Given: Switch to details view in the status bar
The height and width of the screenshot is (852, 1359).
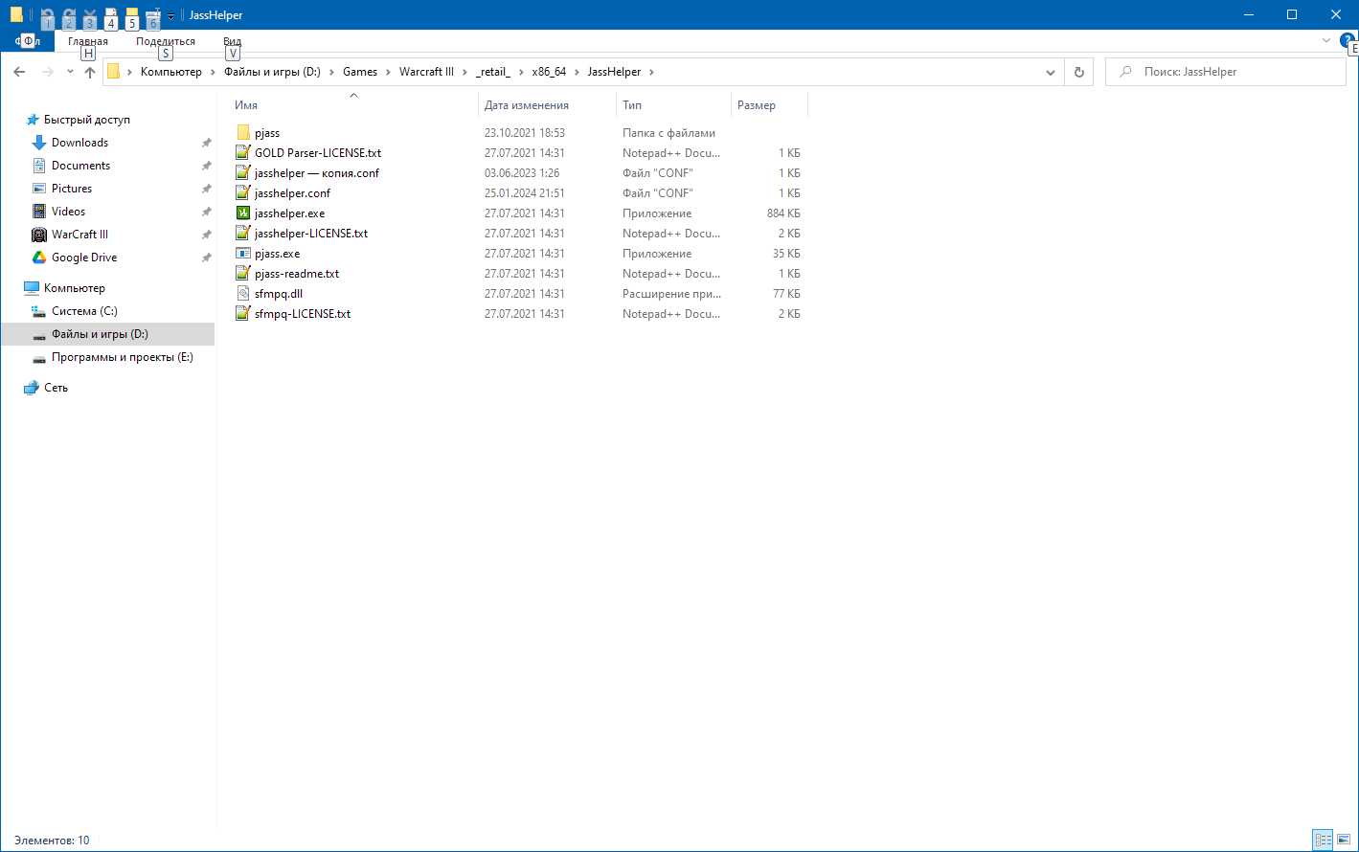Looking at the screenshot, I should pos(1324,840).
